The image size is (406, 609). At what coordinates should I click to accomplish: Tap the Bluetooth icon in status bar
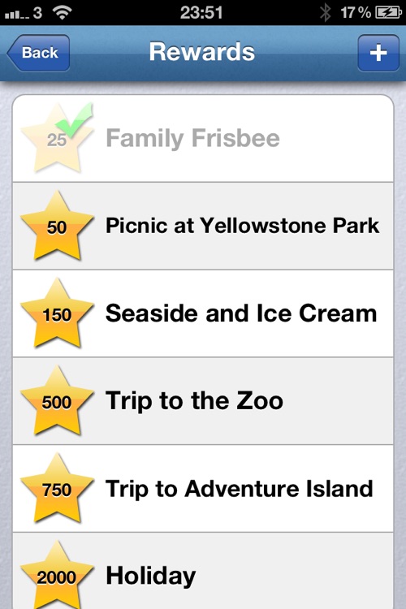[325, 13]
